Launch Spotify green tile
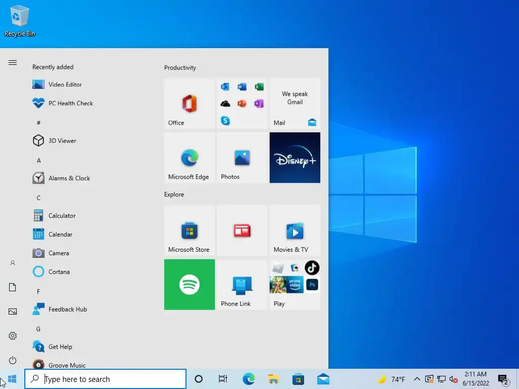Image resolution: width=519 pixels, height=389 pixels. coord(190,285)
